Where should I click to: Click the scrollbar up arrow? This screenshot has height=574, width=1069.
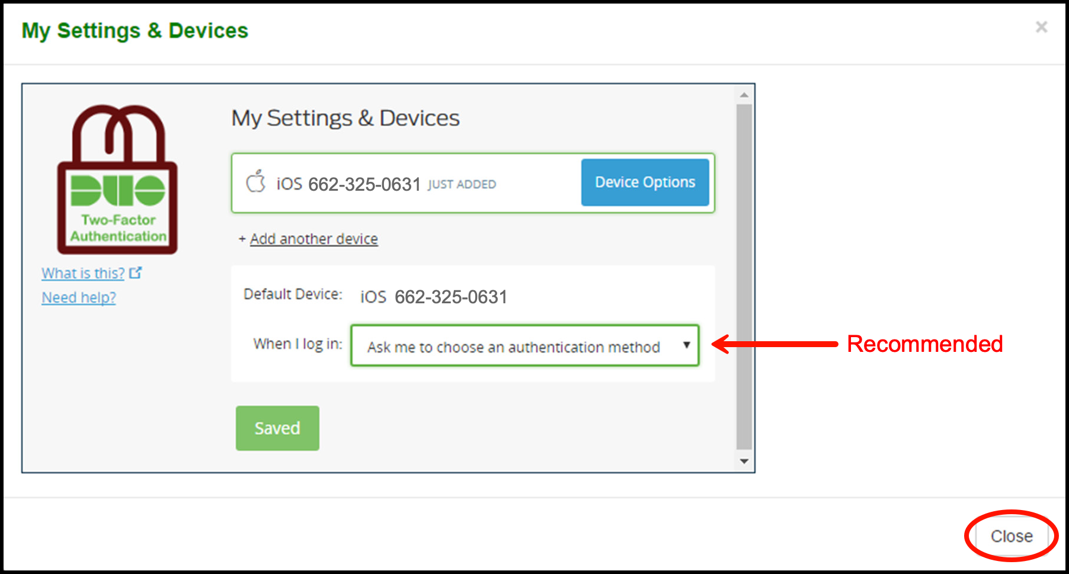pyautogui.click(x=744, y=95)
